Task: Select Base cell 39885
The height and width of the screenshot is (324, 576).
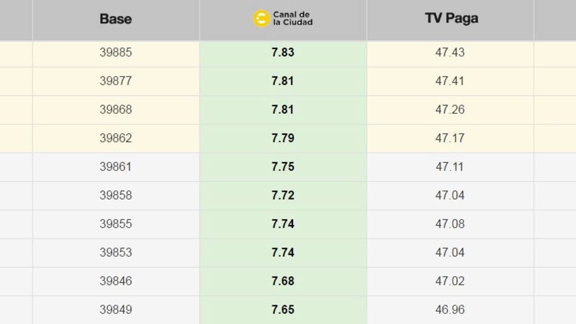Action: [116, 52]
